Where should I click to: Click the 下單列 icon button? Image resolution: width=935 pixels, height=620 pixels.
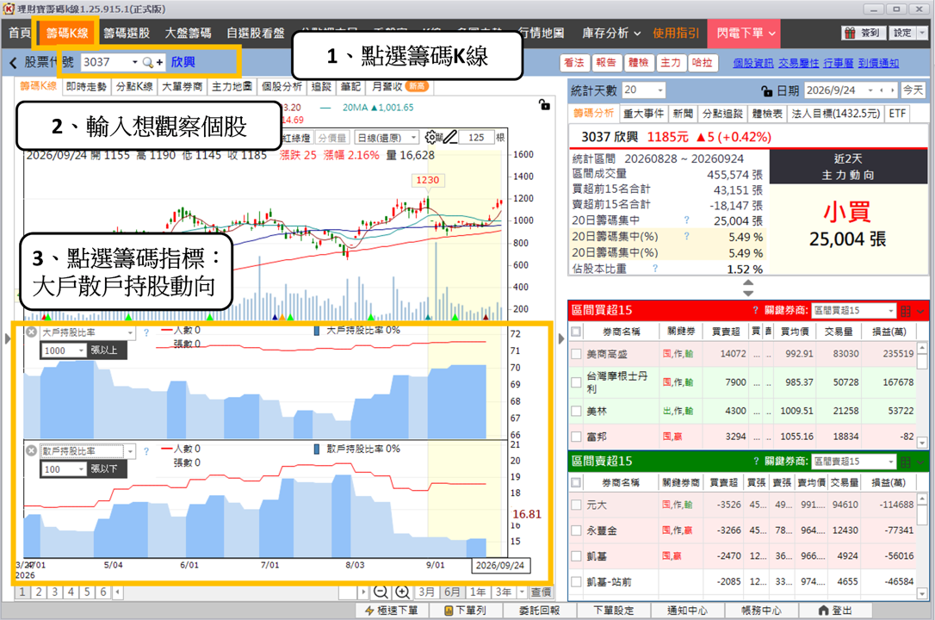[x=465, y=611]
